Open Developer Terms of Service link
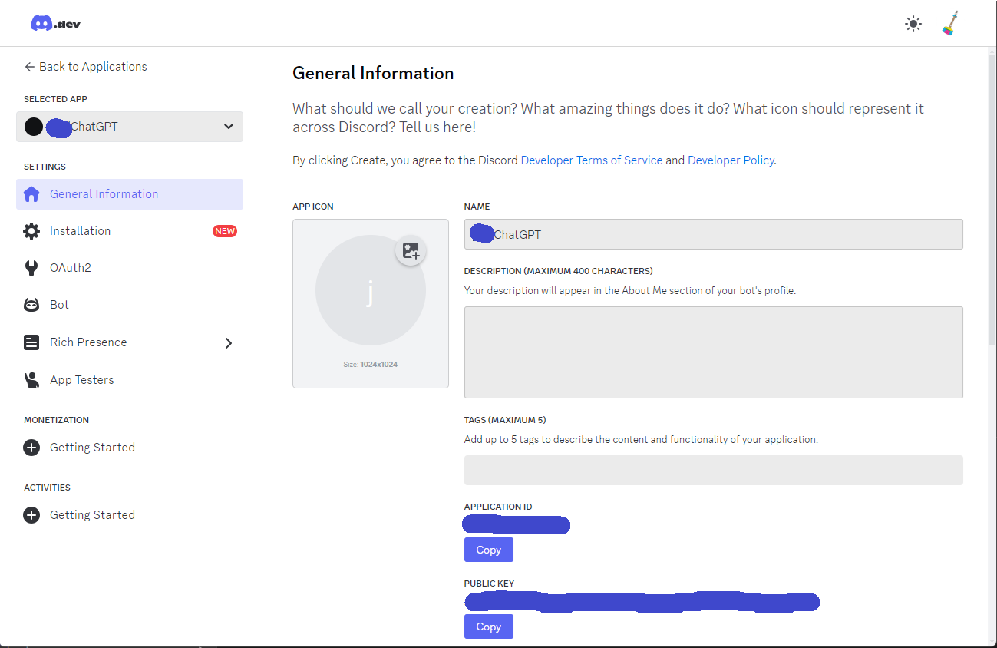 pos(592,160)
